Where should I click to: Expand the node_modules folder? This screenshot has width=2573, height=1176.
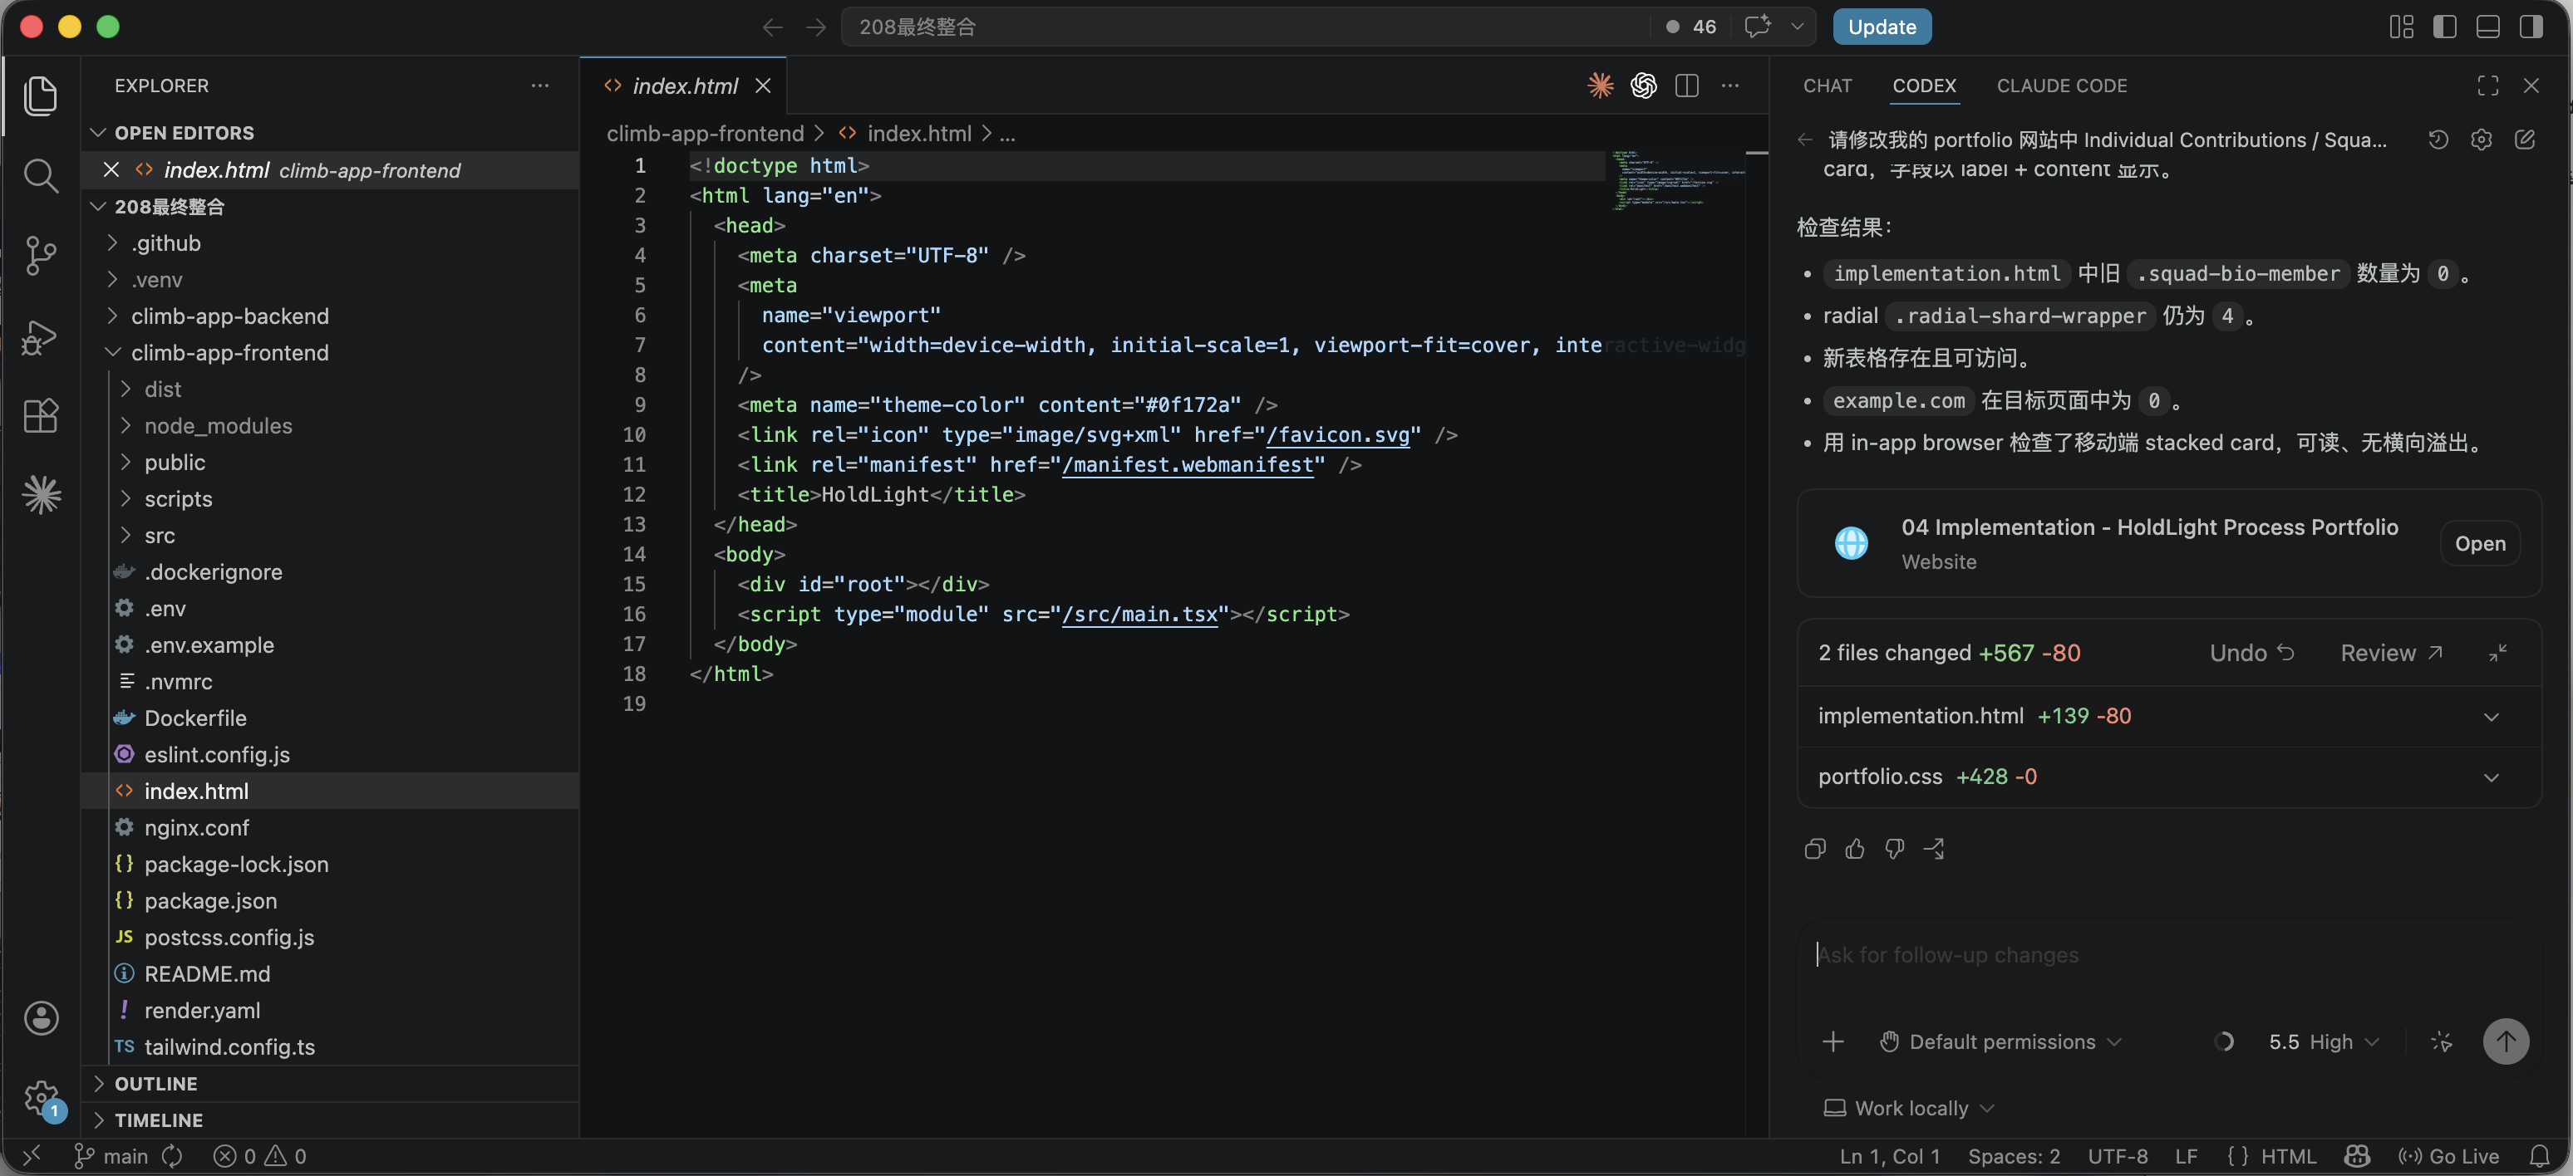330,426
